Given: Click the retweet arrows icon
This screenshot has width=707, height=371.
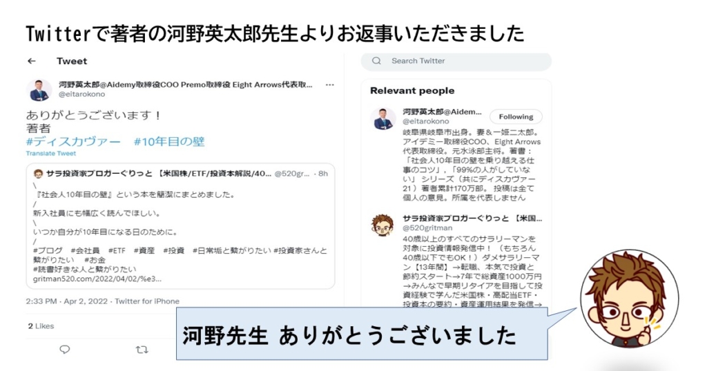Looking at the screenshot, I should [142, 350].
